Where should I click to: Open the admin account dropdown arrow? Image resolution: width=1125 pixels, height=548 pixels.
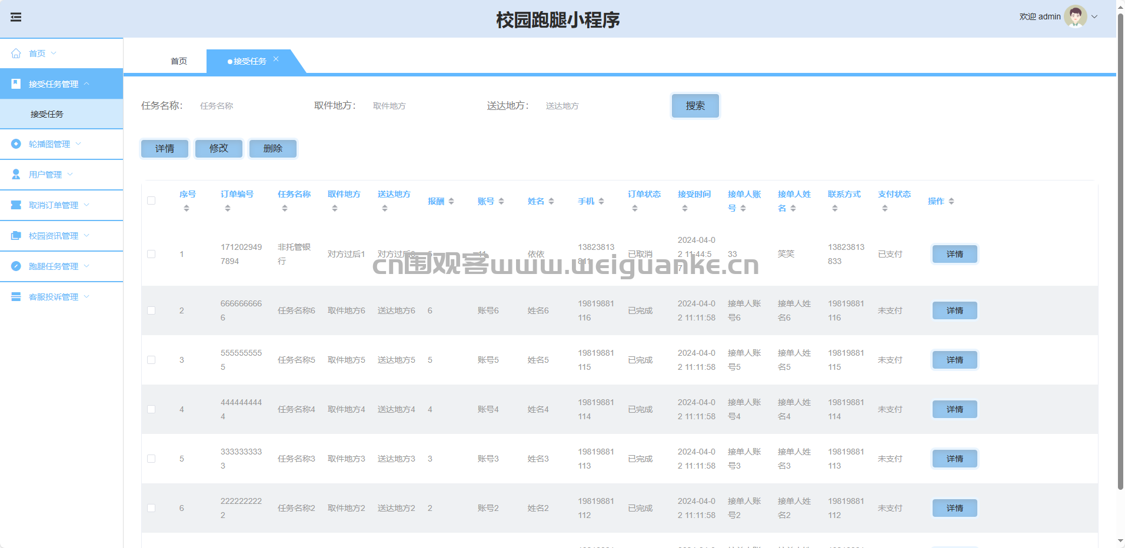[x=1094, y=16]
